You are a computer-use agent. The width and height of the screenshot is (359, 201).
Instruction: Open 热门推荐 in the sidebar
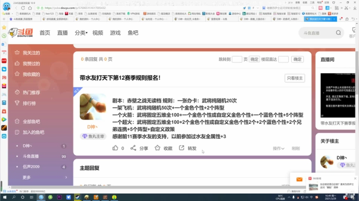[x=27, y=93]
